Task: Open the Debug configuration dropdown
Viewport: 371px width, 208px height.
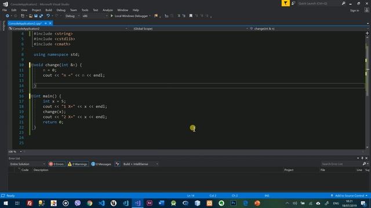Action: pyautogui.click(x=72, y=16)
